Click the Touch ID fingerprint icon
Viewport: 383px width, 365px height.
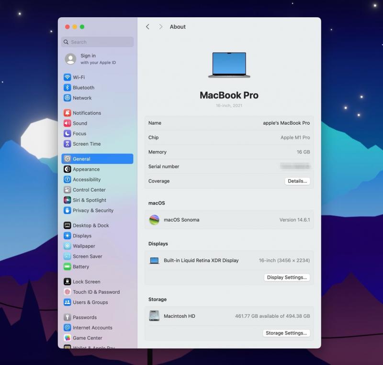(67, 292)
